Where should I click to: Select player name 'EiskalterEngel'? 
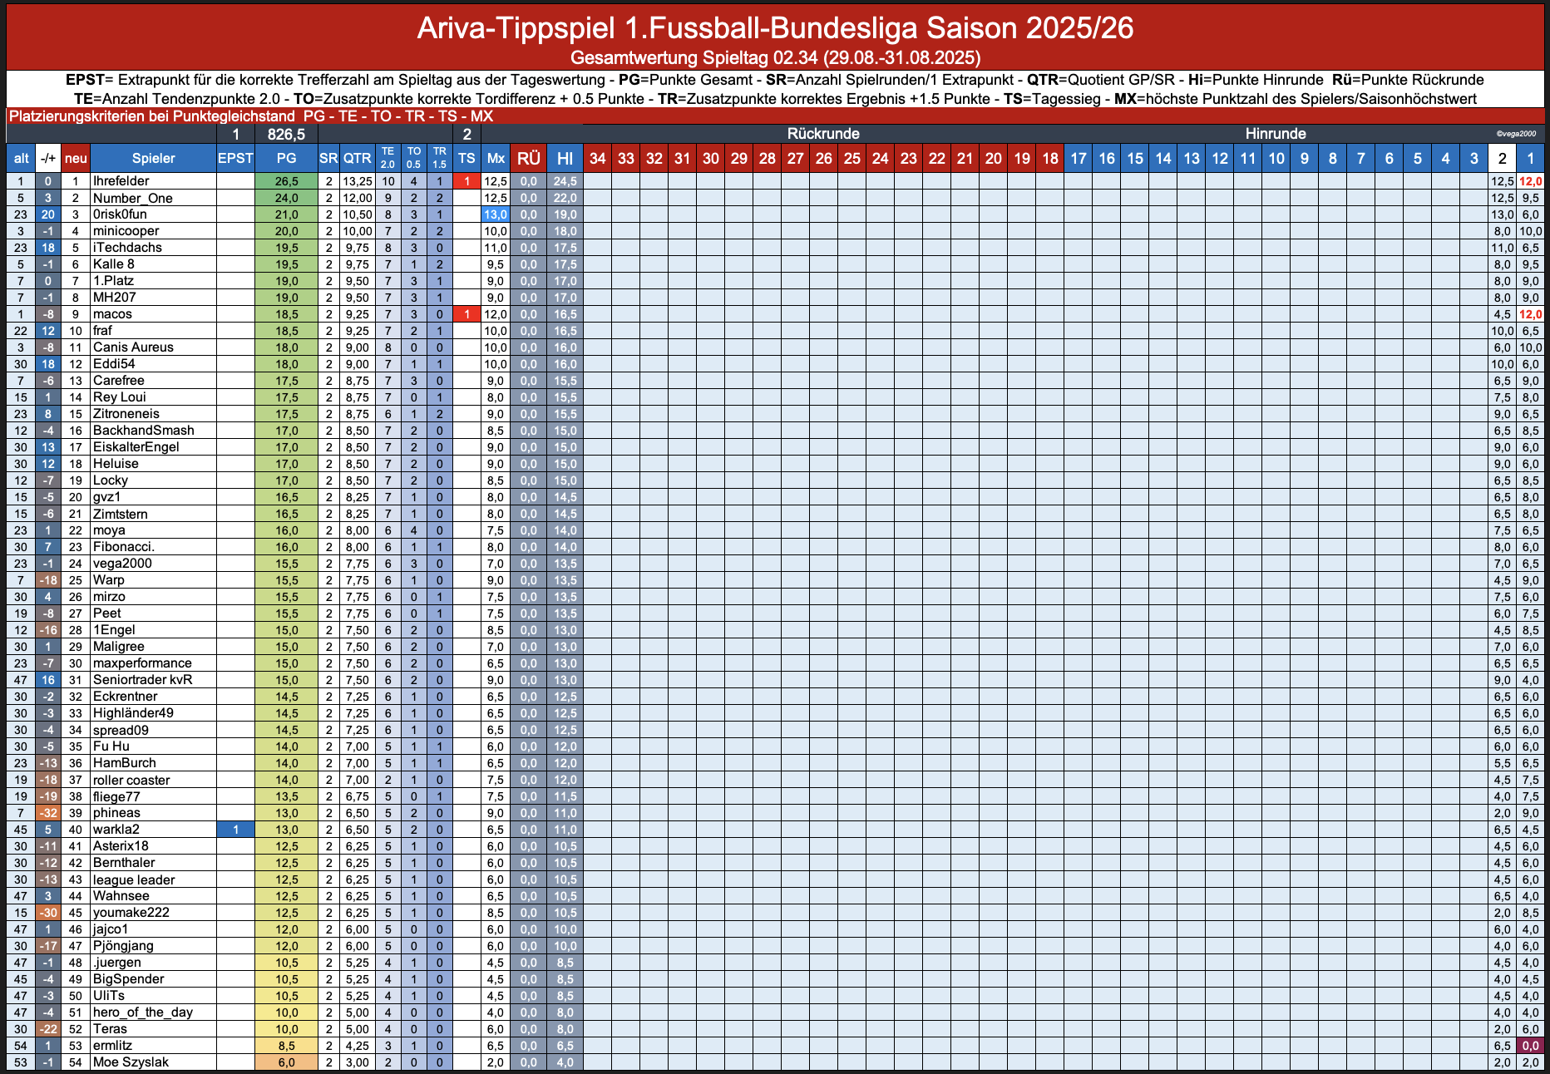point(136,447)
